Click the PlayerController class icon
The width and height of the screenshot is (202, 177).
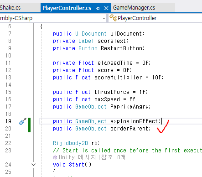click(x=113, y=18)
